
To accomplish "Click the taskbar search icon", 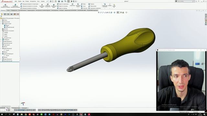I will pyautogui.click(x=6, y=115).
